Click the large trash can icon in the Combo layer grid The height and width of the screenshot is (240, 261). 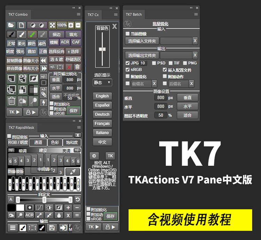[11, 101]
